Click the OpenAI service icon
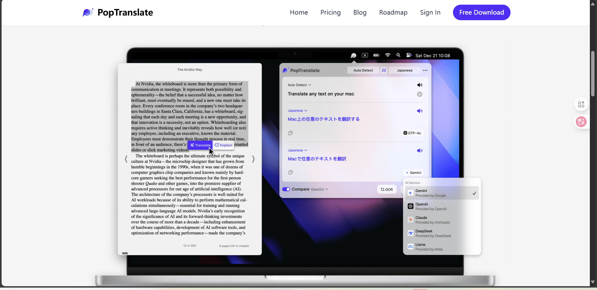Screen dimensions: 597x290 click(x=410, y=206)
